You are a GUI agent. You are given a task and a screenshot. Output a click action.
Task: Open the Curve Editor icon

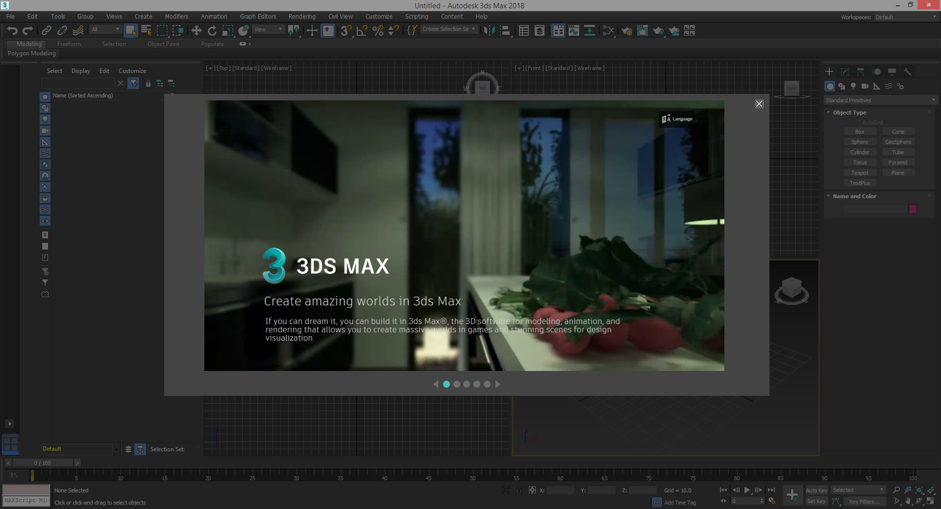click(574, 31)
